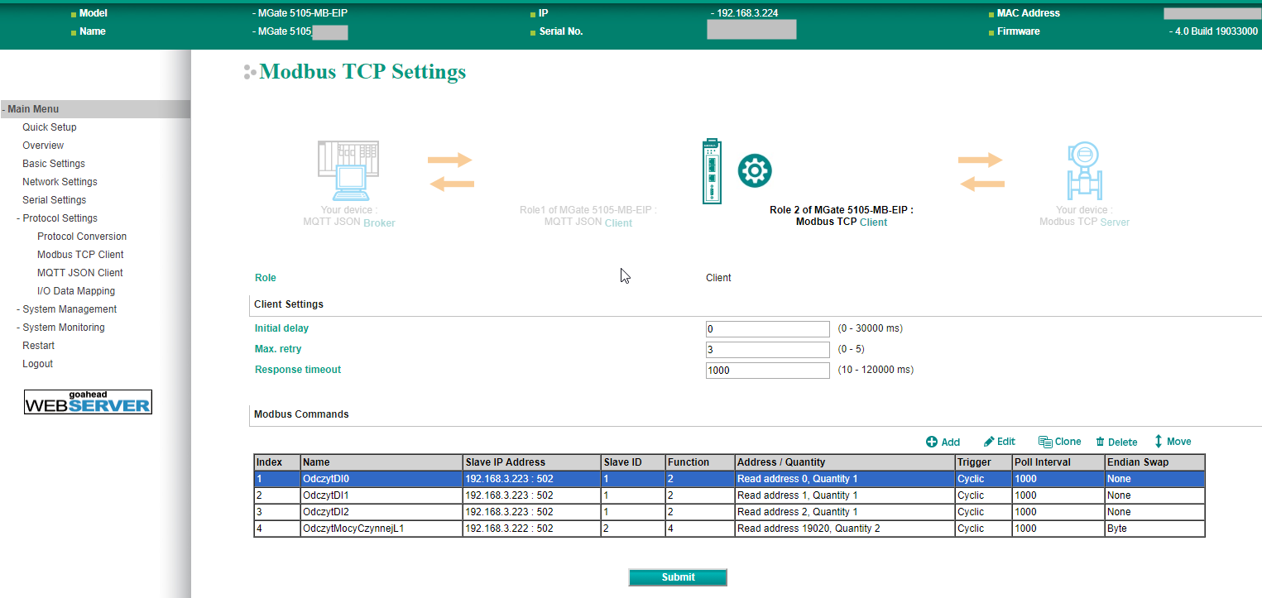The width and height of the screenshot is (1262, 598).
Task: Click the Index column header
Action: 277,462
